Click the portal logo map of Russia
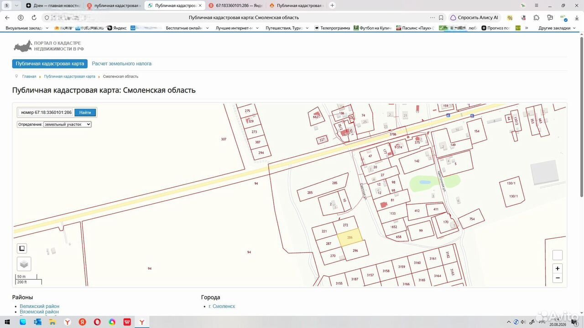The height and width of the screenshot is (328, 584). click(23, 46)
